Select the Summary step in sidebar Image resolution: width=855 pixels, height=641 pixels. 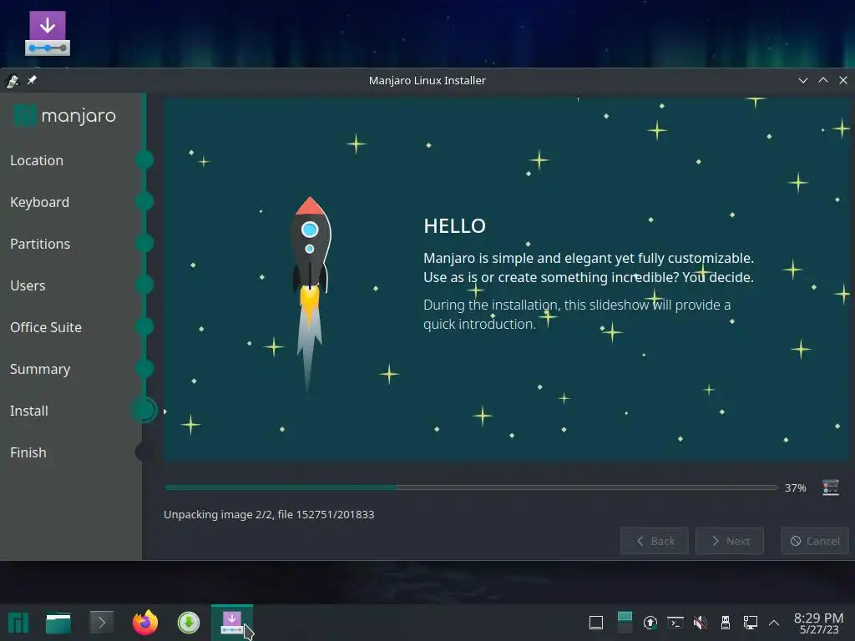(40, 369)
